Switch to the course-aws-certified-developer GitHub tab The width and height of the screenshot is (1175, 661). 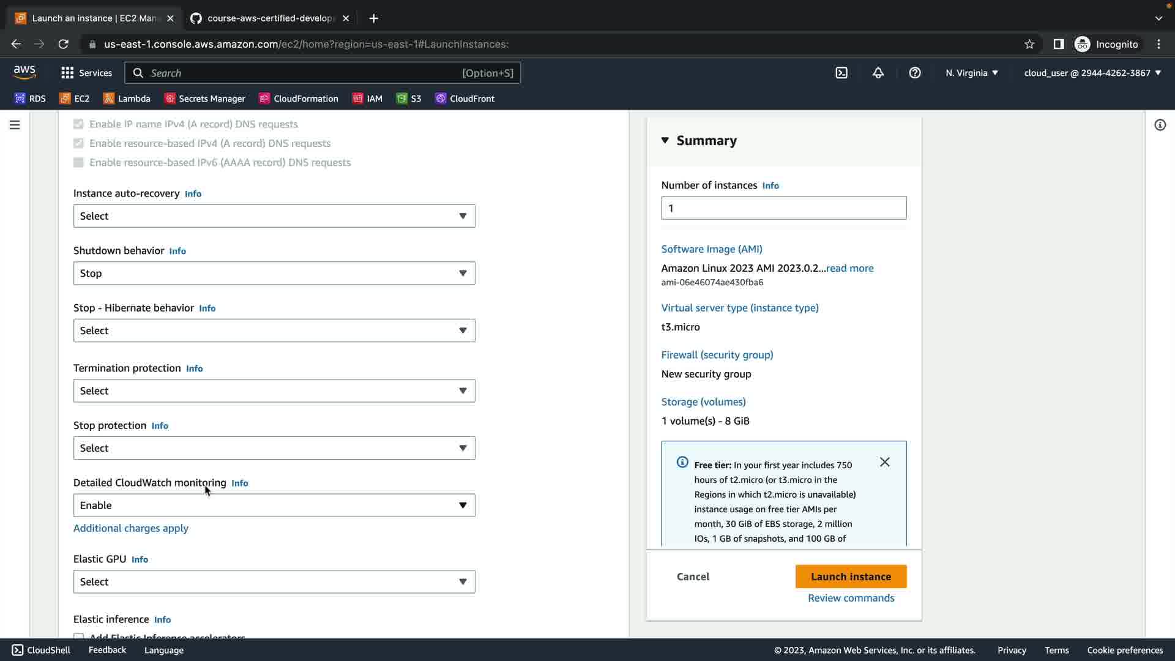(x=269, y=18)
